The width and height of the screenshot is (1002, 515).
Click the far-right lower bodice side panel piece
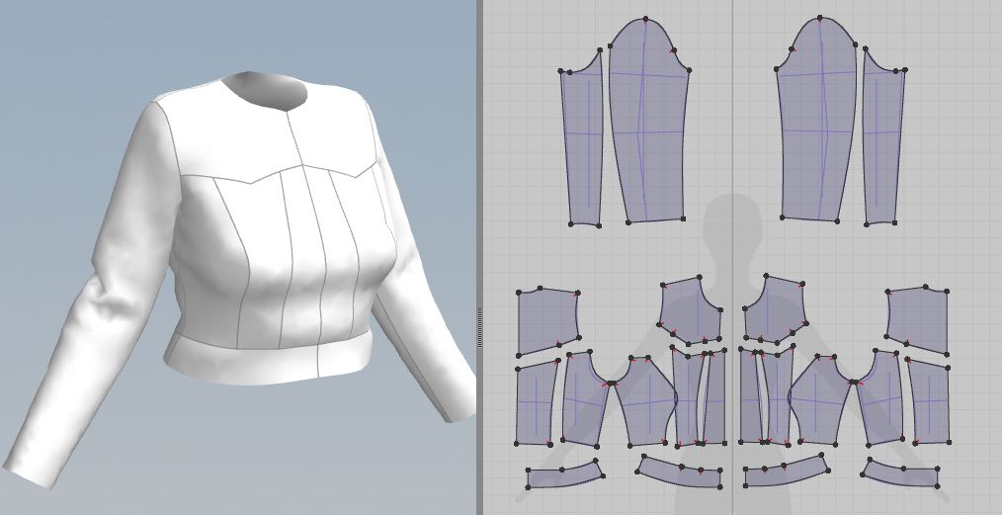[x=929, y=401]
